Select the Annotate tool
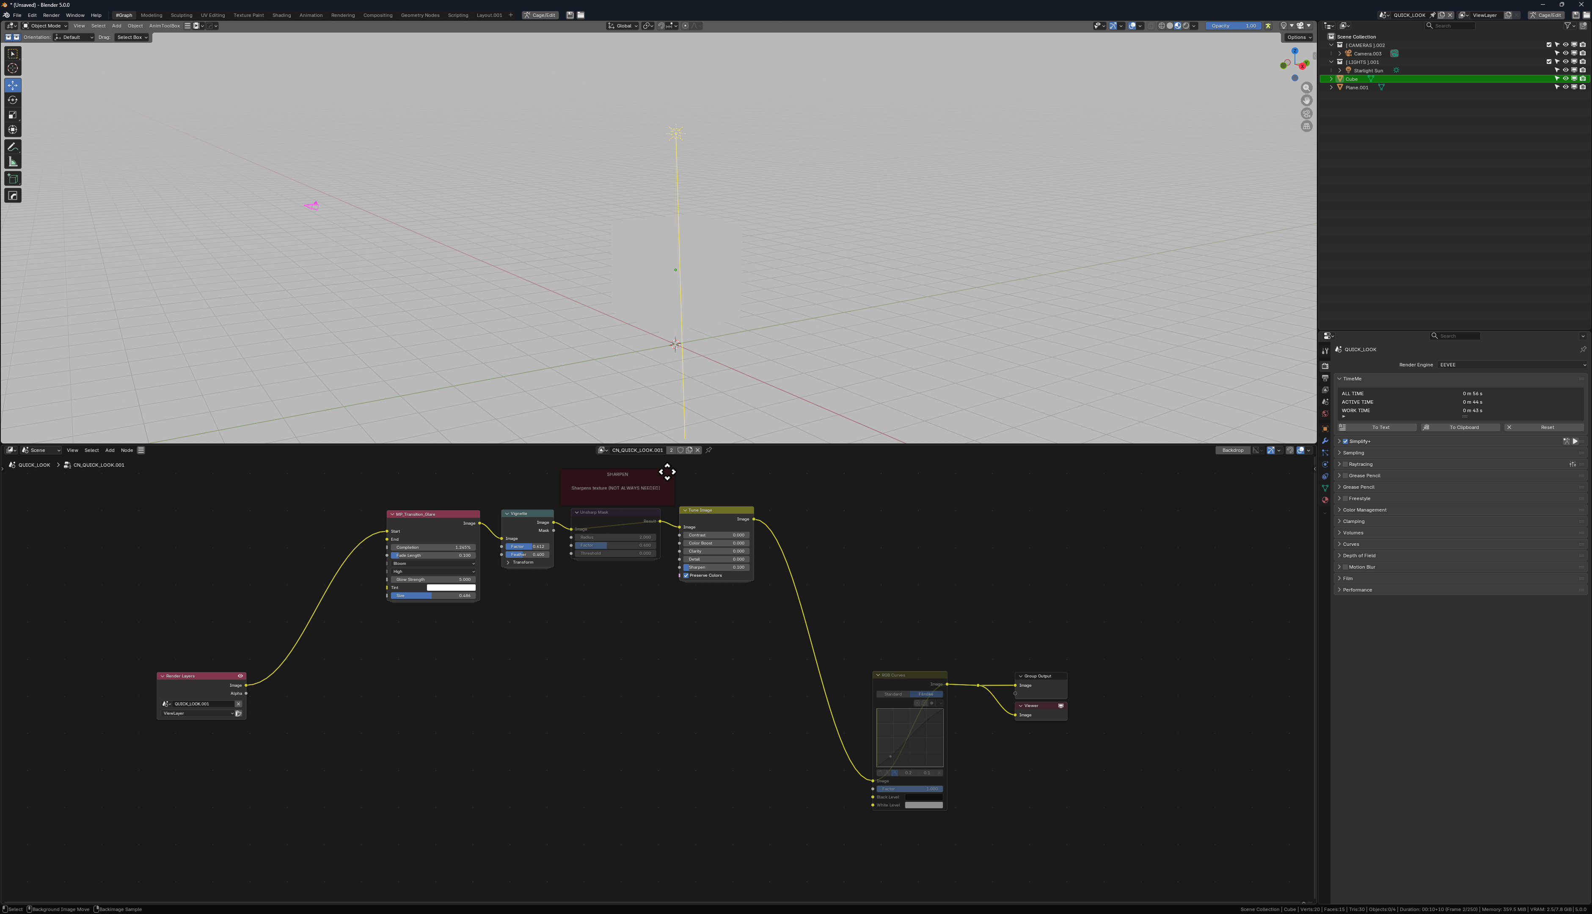The height and width of the screenshot is (914, 1592). [13, 148]
